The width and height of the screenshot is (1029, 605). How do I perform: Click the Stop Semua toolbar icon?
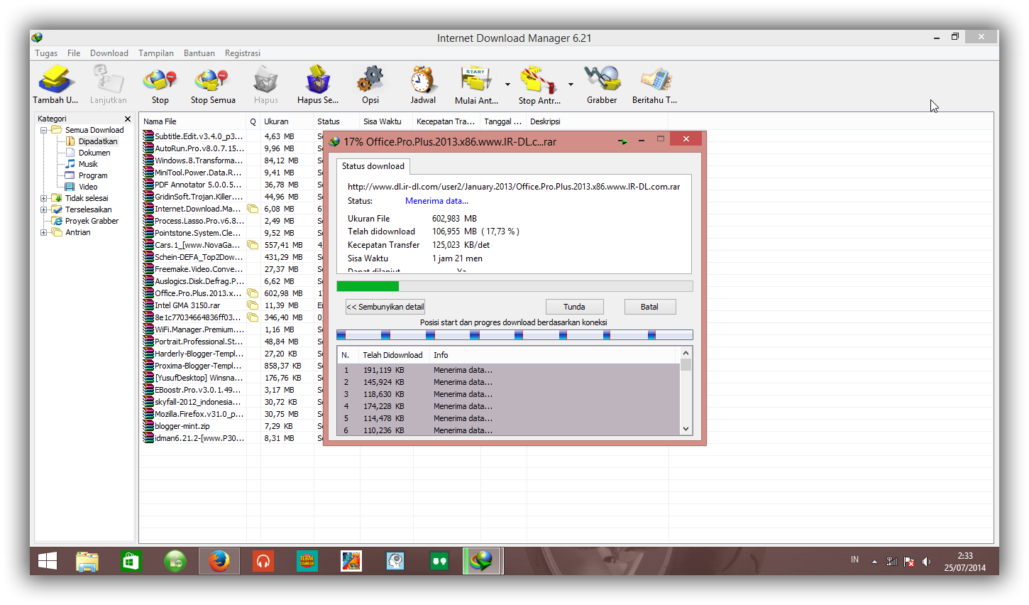click(x=212, y=80)
